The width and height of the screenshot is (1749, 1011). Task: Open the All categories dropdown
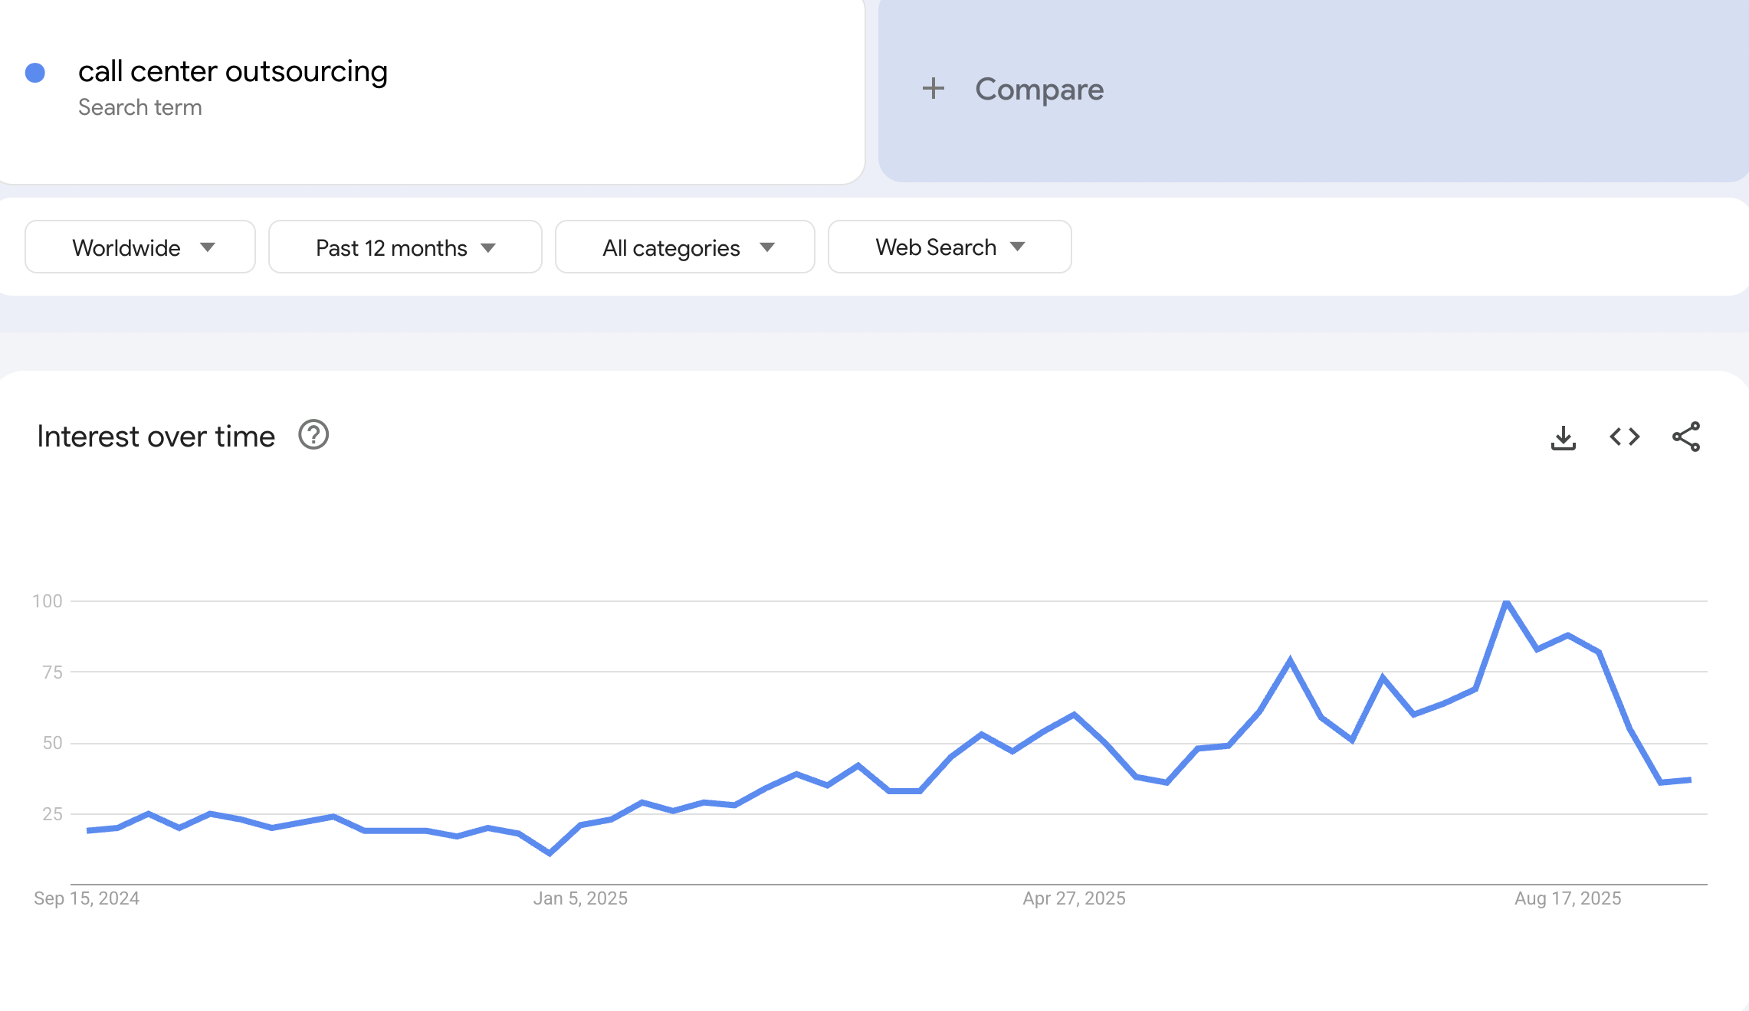(684, 247)
